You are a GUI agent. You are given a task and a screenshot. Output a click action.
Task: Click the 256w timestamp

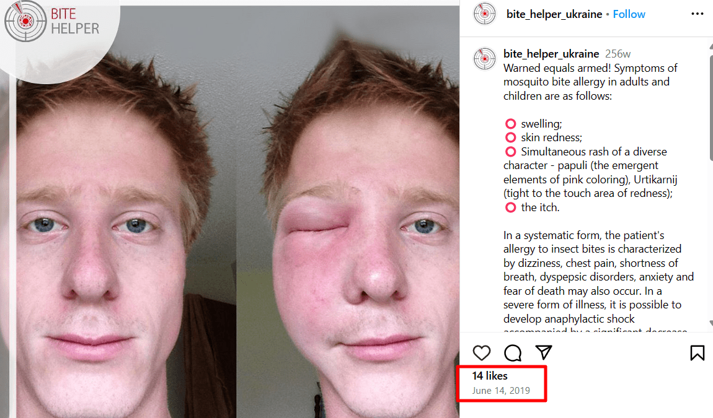click(x=618, y=54)
